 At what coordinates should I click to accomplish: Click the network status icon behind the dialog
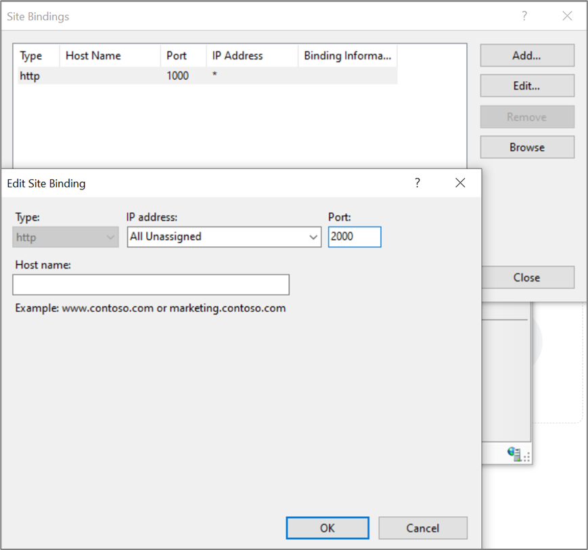point(515,455)
